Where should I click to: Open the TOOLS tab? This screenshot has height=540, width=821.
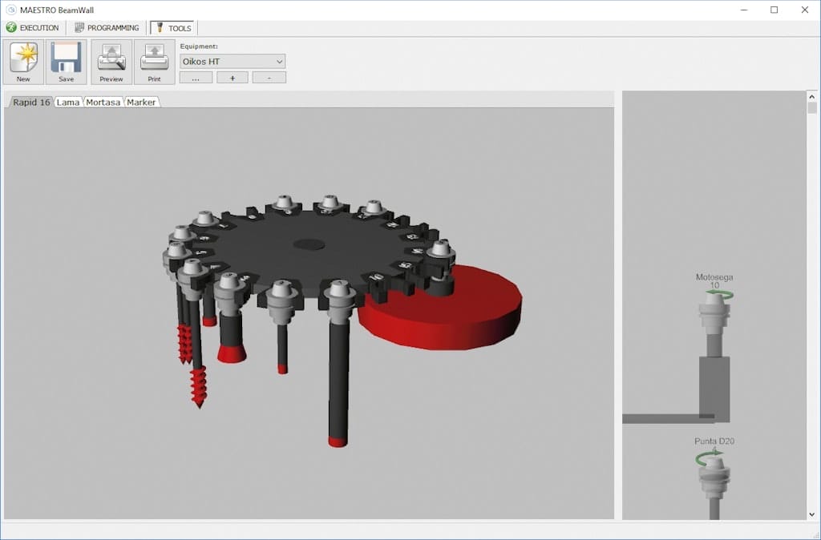coord(173,28)
